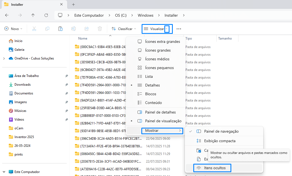Toggle Itens ocultos visibility option
Screen dimensions: 292x176
pos(215,168)
